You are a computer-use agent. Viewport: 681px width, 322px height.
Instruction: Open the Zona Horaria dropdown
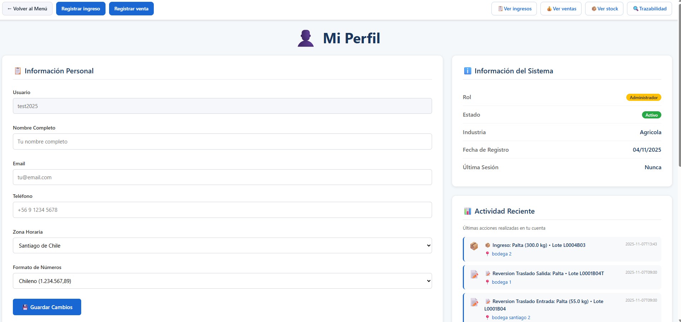tap(222, 245)
